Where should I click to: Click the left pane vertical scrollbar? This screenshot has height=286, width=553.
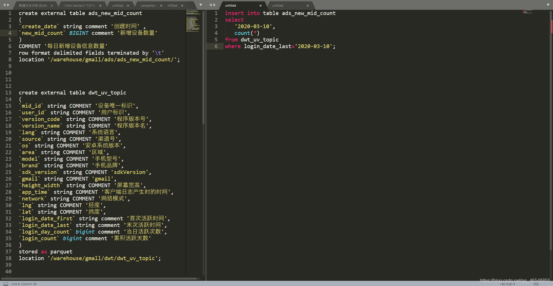[x=204, y=68]
